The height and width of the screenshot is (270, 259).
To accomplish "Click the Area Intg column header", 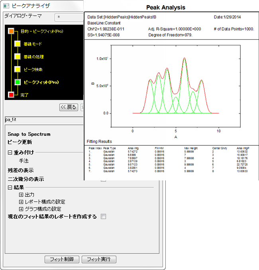I will click(133, 148).
